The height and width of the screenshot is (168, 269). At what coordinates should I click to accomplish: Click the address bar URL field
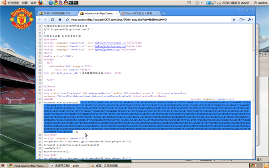(x=150, y=20)
